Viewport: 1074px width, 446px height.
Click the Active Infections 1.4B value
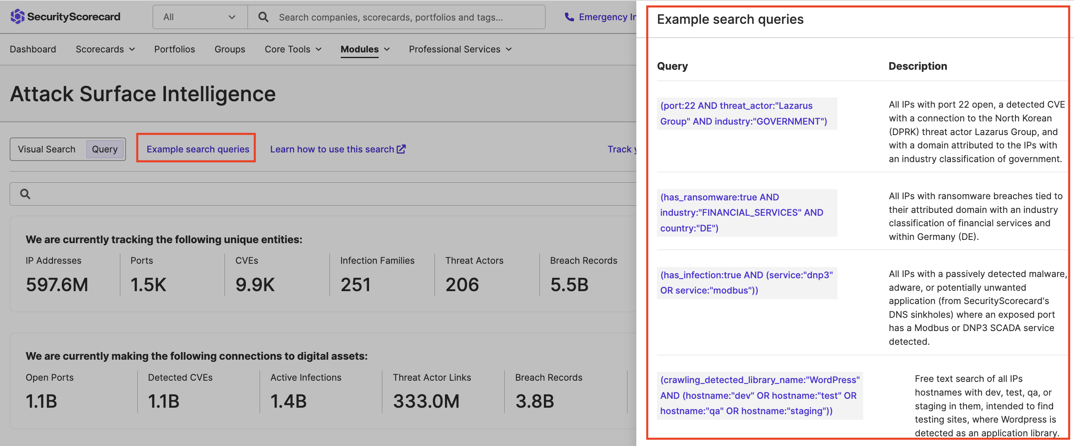pos(288,402)
